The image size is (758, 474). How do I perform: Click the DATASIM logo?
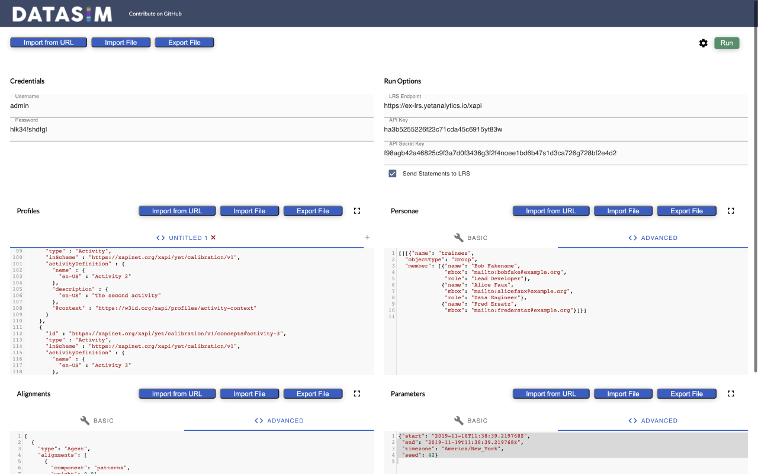(x=62, y=14)
